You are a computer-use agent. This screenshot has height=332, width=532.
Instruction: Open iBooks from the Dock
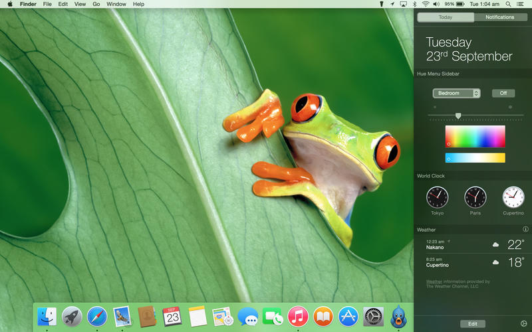(x=323, y=316)
